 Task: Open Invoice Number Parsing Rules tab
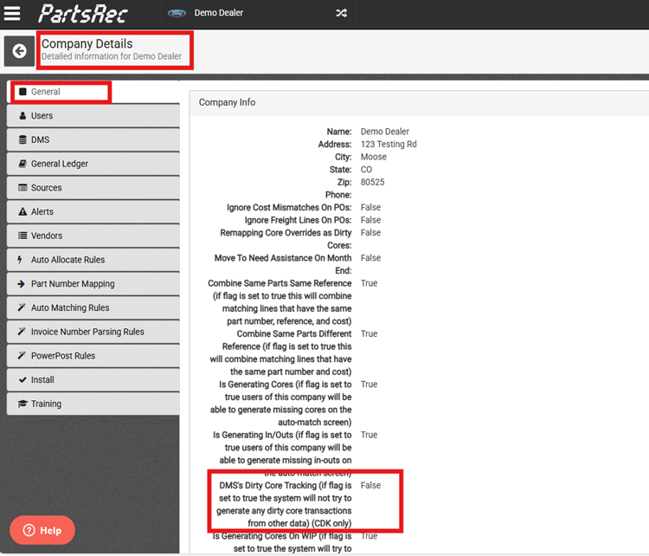93,332
